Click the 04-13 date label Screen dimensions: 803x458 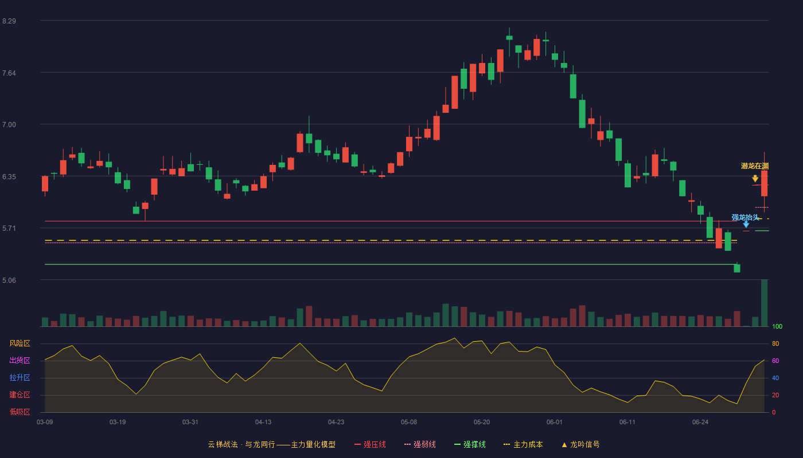click(263, 422)
